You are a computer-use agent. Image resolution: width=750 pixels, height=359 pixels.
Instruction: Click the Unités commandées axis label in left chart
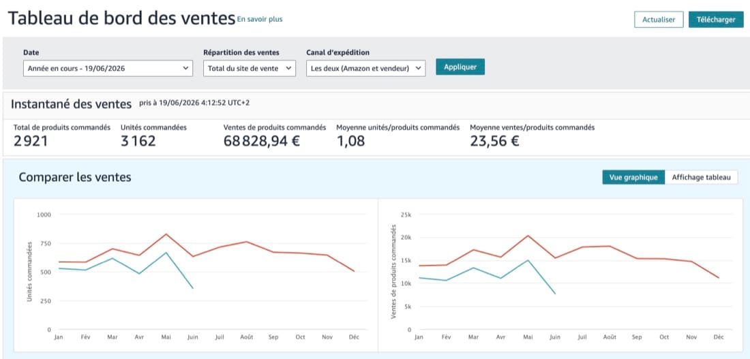(x=29, y=272)
